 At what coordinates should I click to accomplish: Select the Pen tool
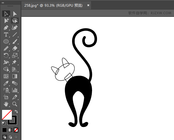click(x=6, y=28)
